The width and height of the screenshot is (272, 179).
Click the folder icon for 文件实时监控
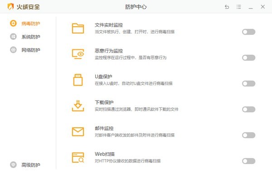[x=78, y=28]
